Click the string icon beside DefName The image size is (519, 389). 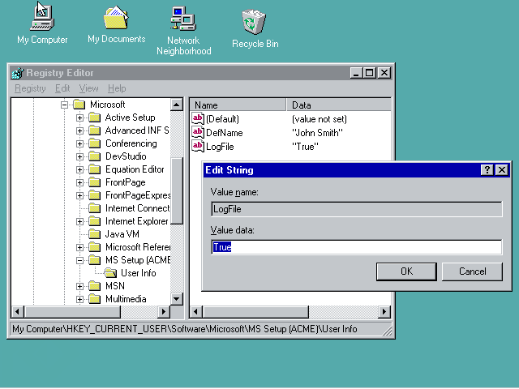click(x=198, y=133)
